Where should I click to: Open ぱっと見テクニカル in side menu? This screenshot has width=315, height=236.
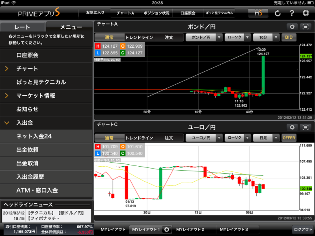pyautogui.click(x=46, y=82)
